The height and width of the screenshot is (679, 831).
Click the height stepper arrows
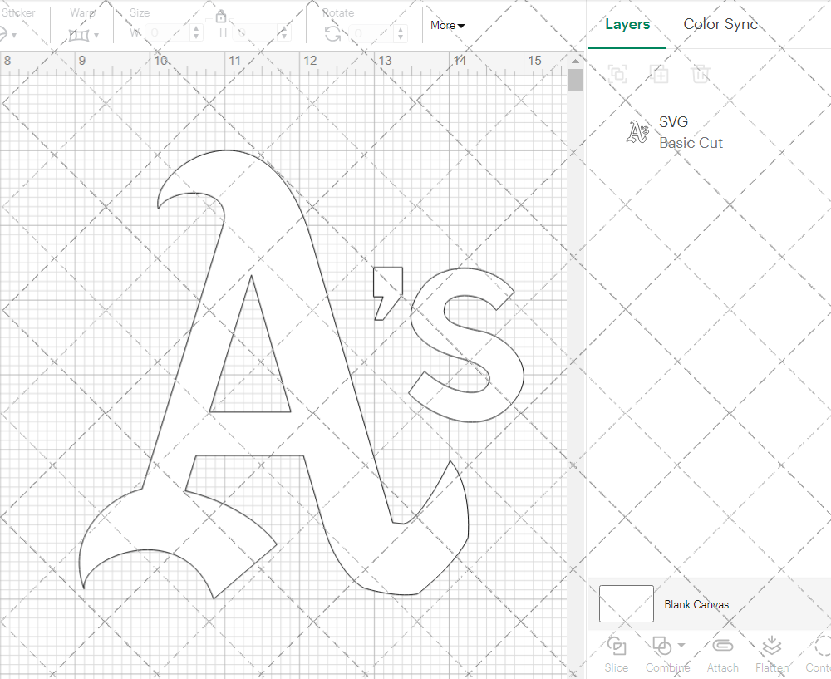pyautogui.click(x=284, y=33)
